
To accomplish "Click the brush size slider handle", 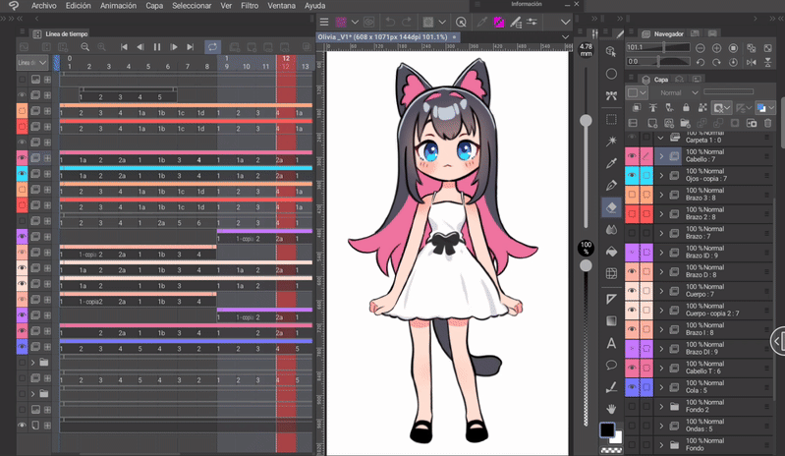I will 586,121.
